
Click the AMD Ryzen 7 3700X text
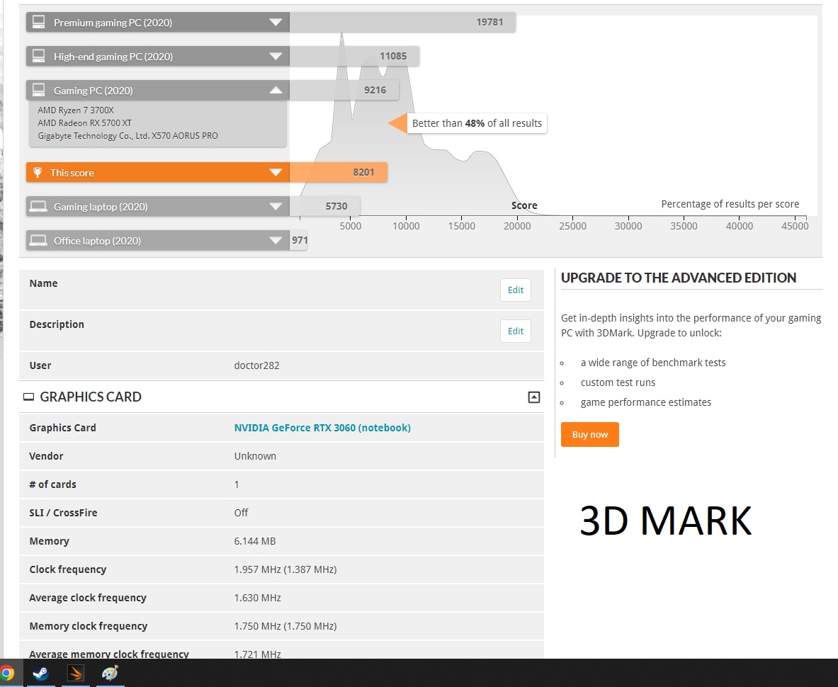[x=76, y=110]
